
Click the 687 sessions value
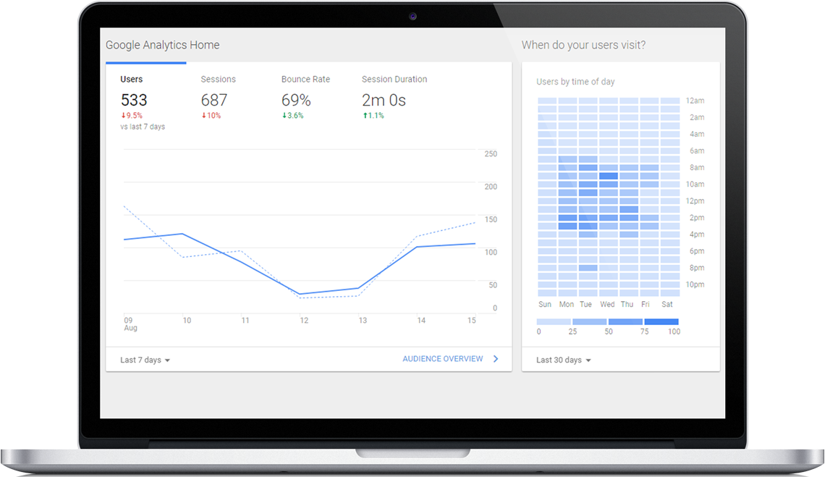tap(214, 100)
